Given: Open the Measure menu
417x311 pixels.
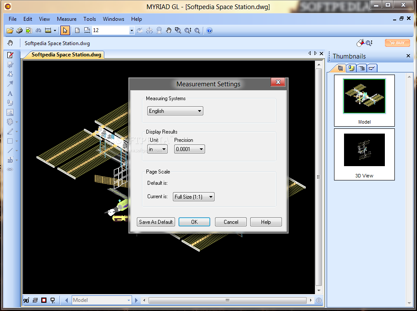Looking at the screenshot, I should 66,19.
